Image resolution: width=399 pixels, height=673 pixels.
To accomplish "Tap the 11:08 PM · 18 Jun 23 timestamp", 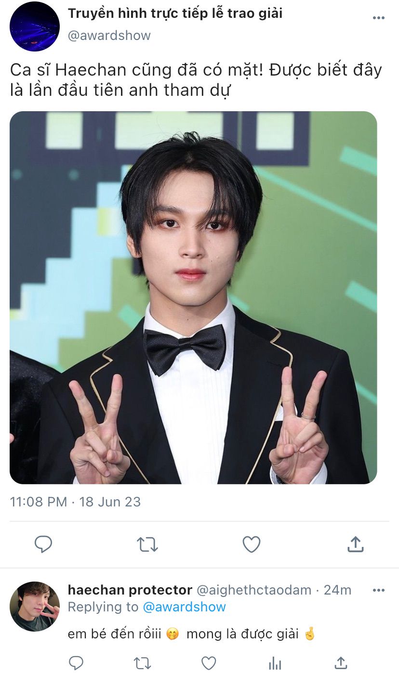I will (75, 502).
